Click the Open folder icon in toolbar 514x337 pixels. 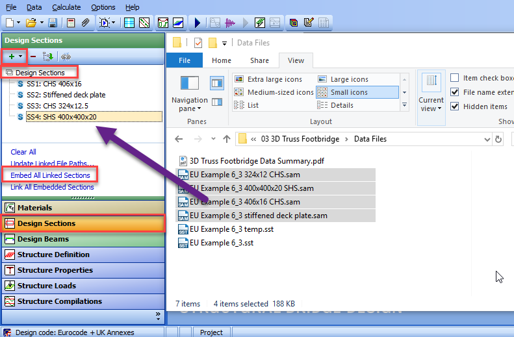(31, 23)
